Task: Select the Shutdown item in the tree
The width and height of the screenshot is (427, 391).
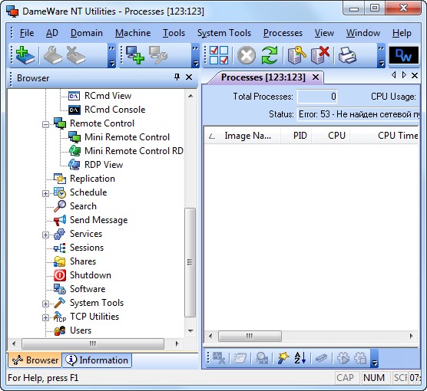Action: point(91,275)
